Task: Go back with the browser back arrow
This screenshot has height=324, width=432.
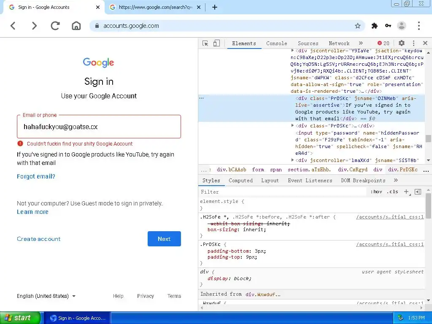Action: (x=13, y=26)
